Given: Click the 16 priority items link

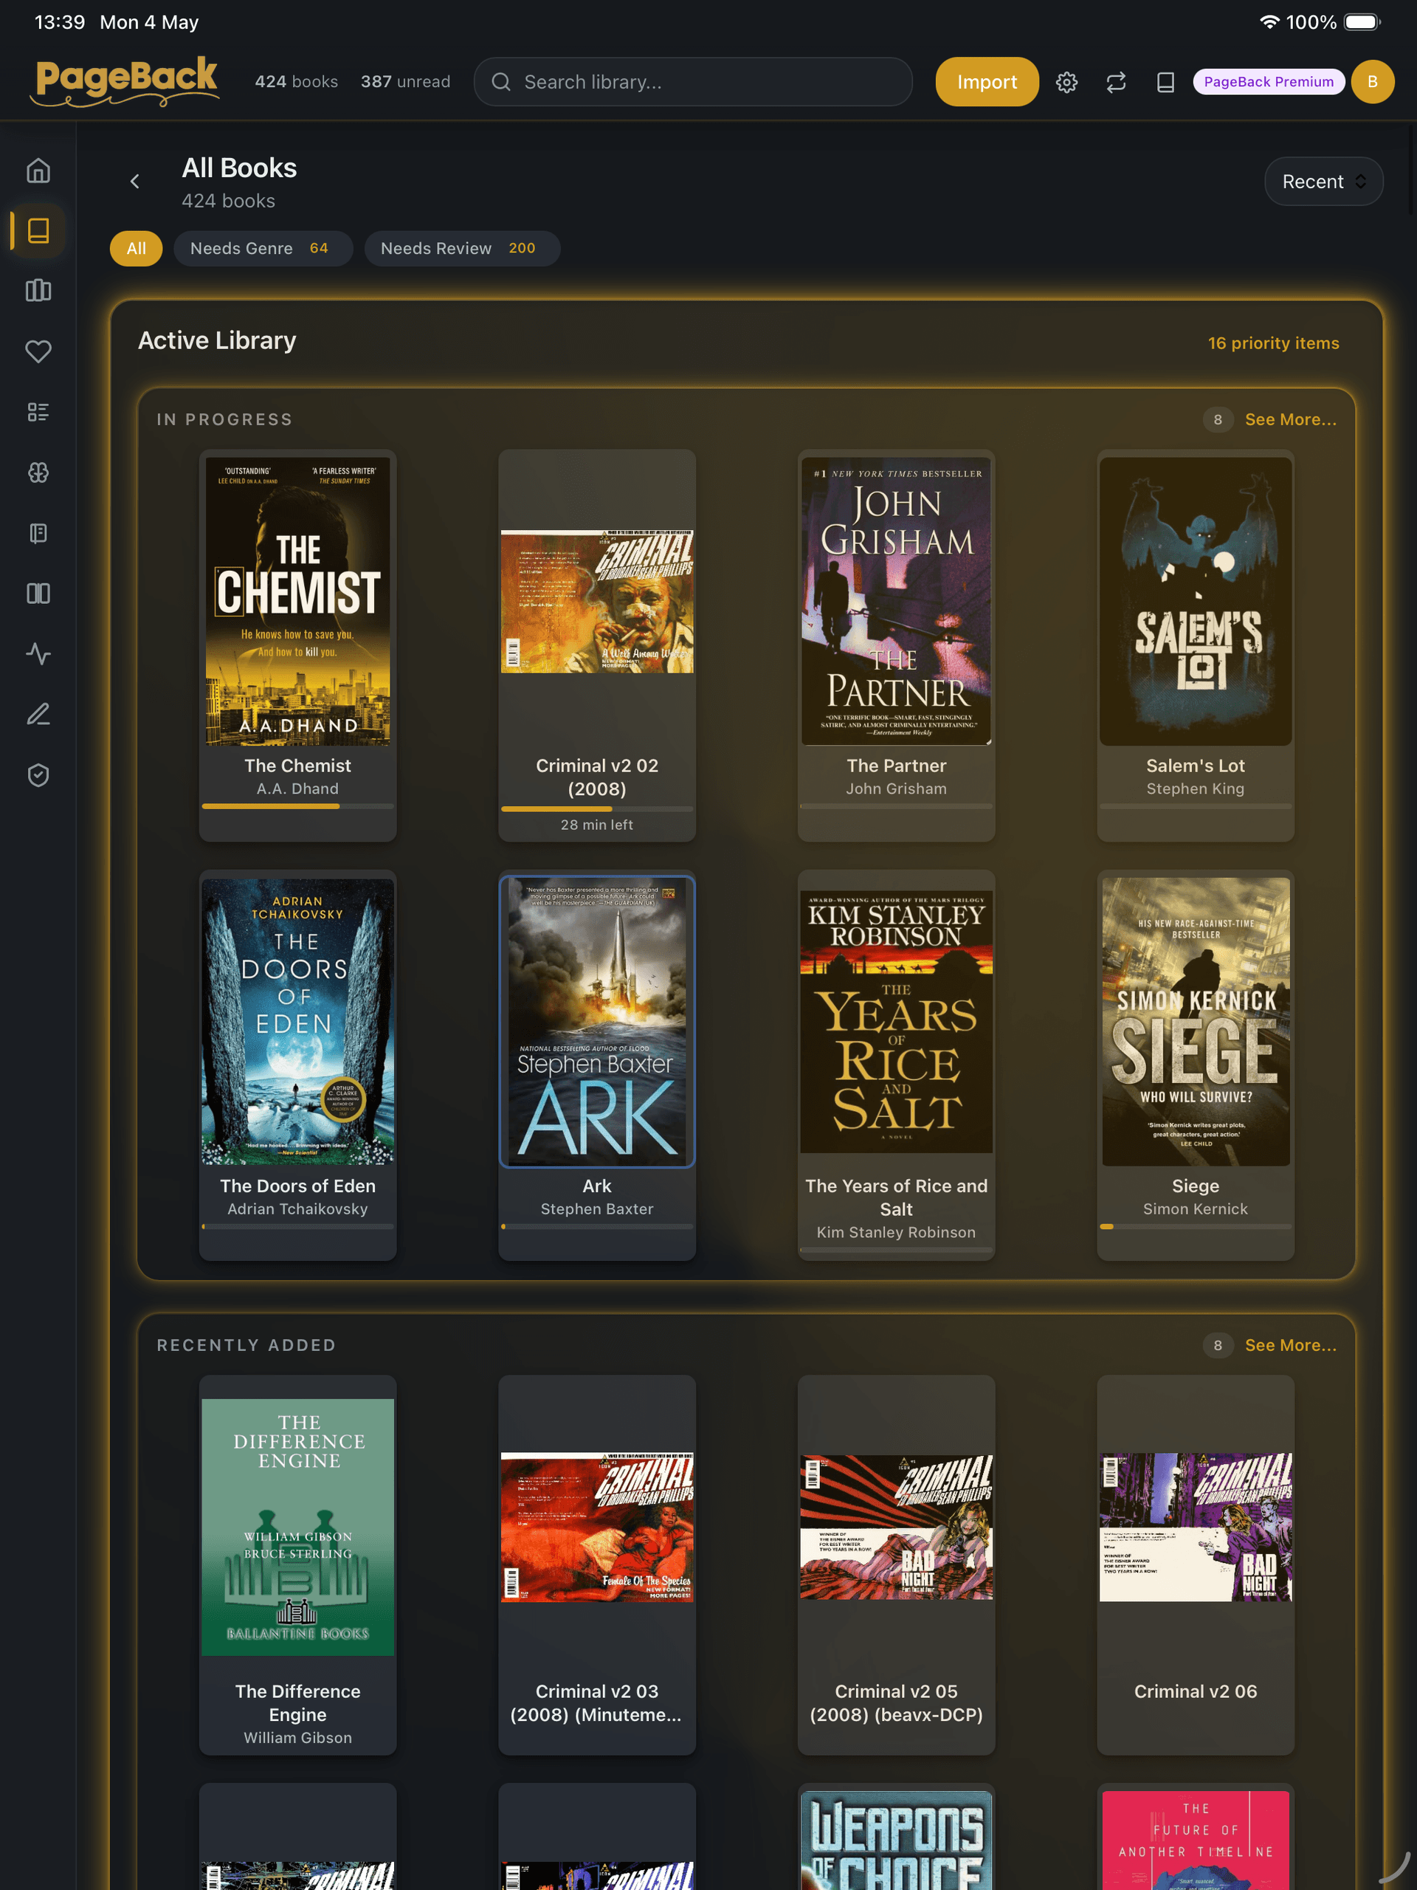Looking at the screenshot, I should (x=1272, y=343).
